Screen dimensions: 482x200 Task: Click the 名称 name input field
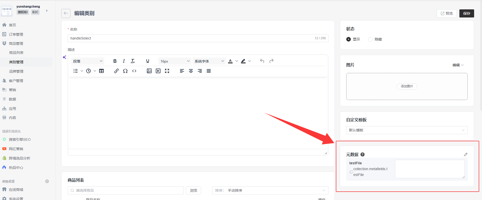[191, 38]
